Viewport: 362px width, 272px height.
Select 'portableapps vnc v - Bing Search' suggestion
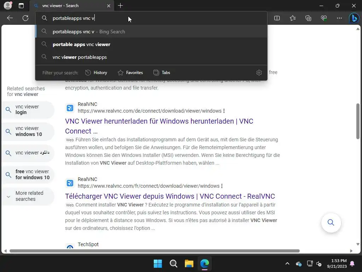151,32
